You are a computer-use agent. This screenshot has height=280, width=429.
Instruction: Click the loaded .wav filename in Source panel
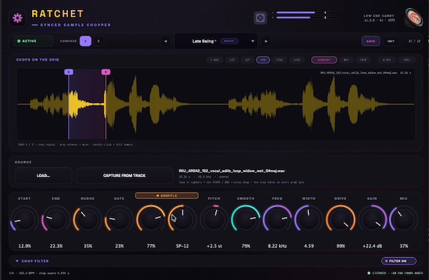232,171
